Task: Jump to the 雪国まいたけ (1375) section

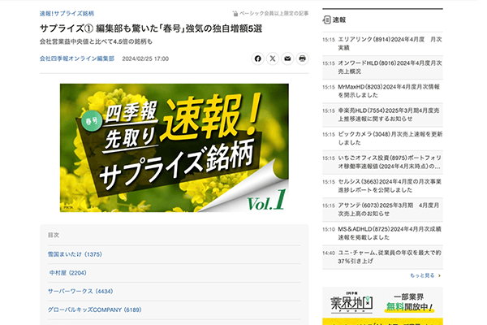Action: (x=75, y=254)
